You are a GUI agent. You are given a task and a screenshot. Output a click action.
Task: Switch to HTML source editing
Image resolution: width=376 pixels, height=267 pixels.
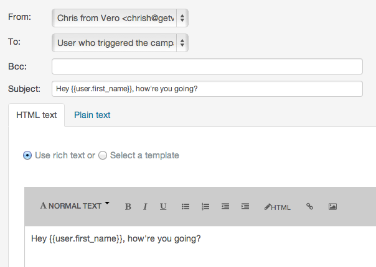(278, 207)
